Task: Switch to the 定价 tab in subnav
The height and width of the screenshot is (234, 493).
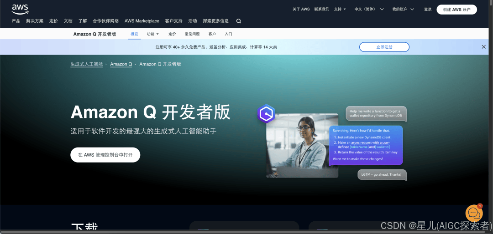Action: coord(172,34)
